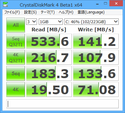Select the 71.08 4K write result

point(96,89)
